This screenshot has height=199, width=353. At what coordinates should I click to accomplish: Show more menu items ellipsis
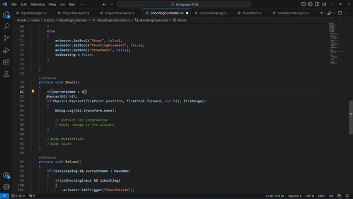(82, 4)
